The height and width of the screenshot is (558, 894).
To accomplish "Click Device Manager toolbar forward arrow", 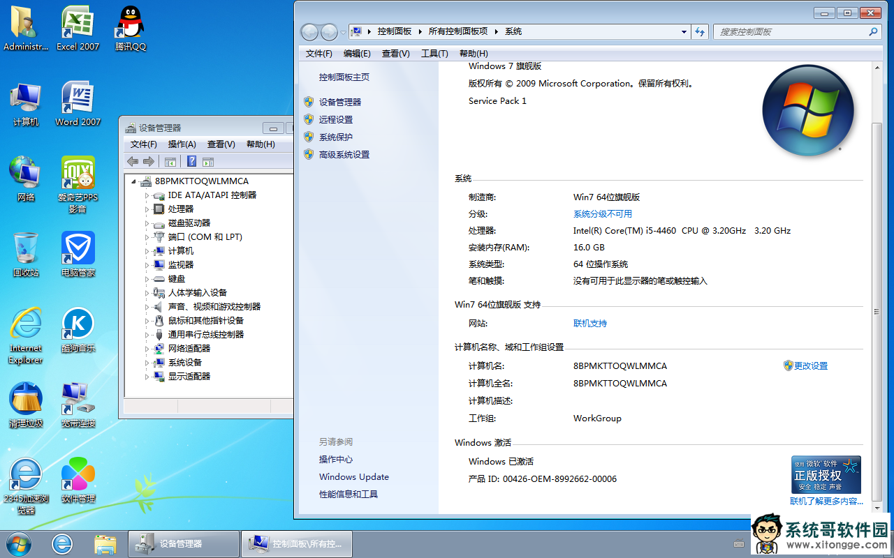I will (148, 161).
